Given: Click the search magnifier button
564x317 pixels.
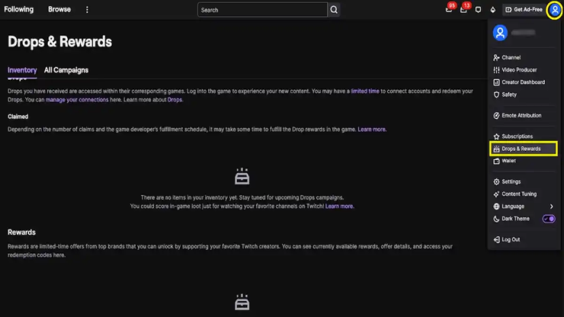Looking at the screenshot, I should click(334, 10).
